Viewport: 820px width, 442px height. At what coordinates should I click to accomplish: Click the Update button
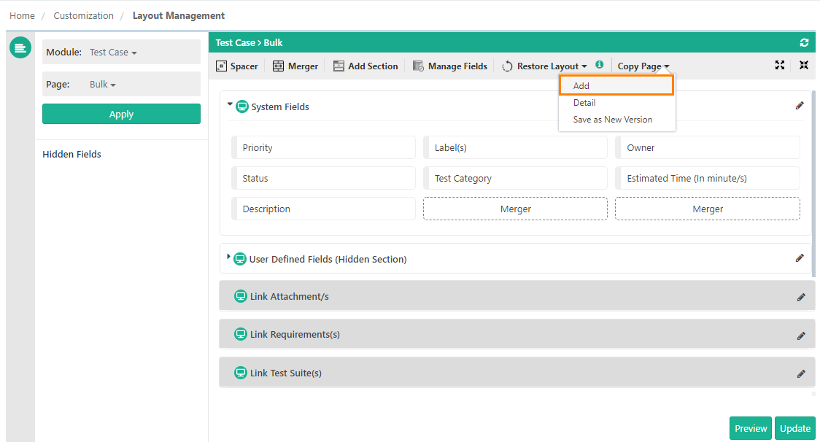pyautogui.click(x=794, y=428)
